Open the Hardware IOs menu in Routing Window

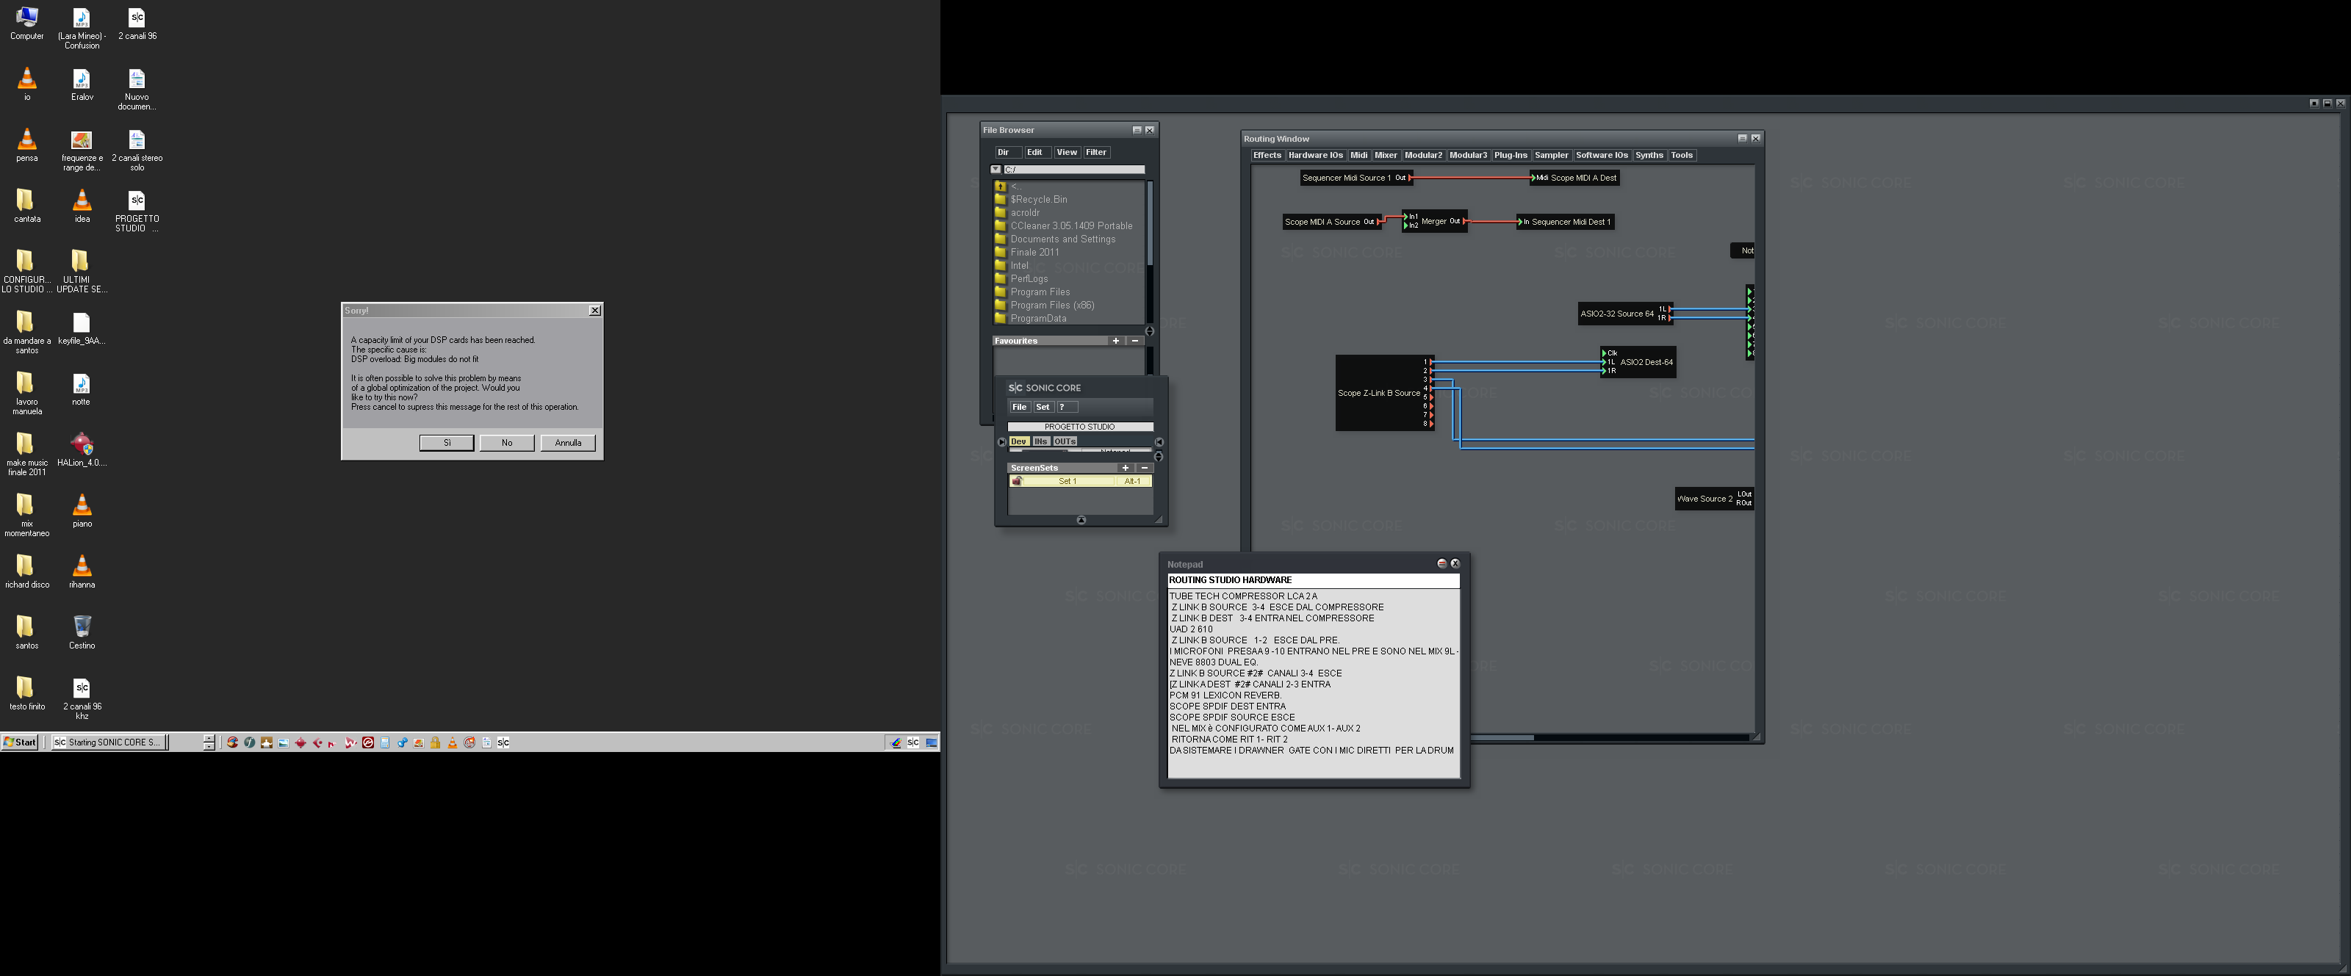(x=1315, y=155)
